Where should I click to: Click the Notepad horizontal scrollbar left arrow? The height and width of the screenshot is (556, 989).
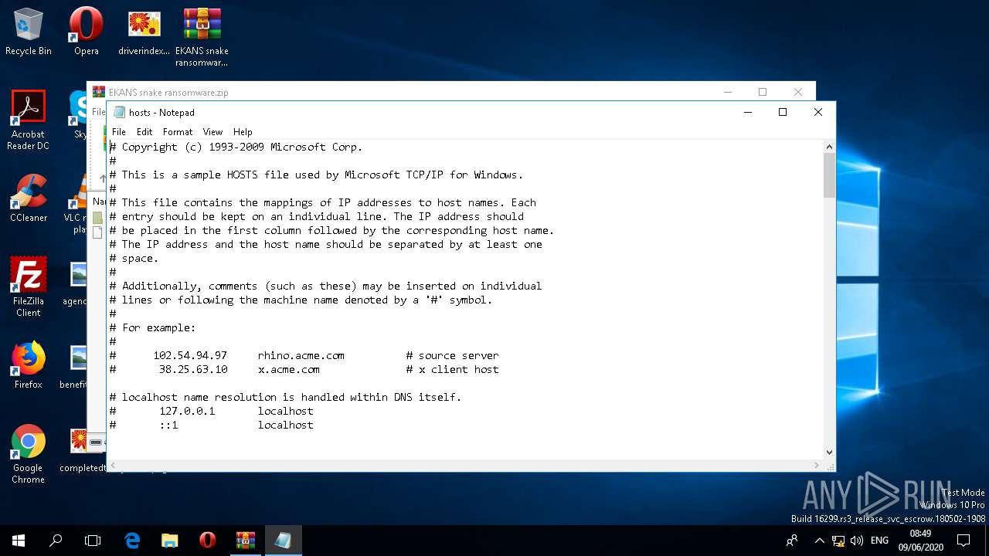click(x=113, y=465)
